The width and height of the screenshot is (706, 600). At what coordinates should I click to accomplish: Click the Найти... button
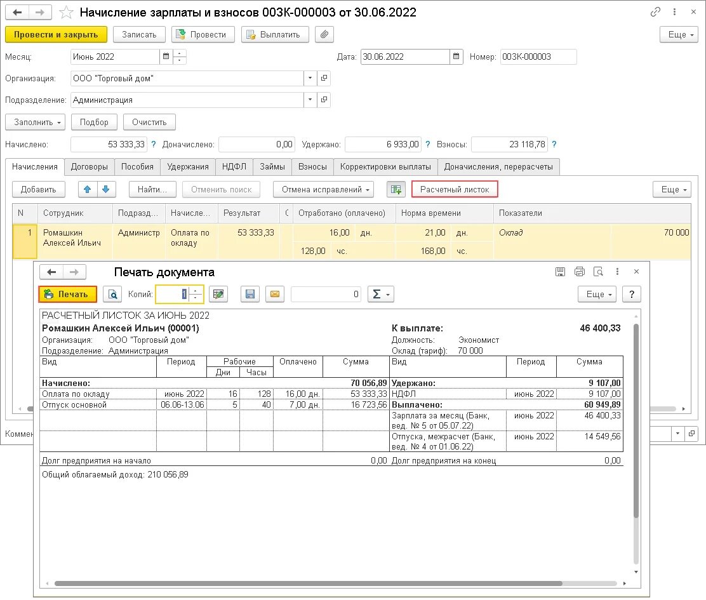(152, 189)
